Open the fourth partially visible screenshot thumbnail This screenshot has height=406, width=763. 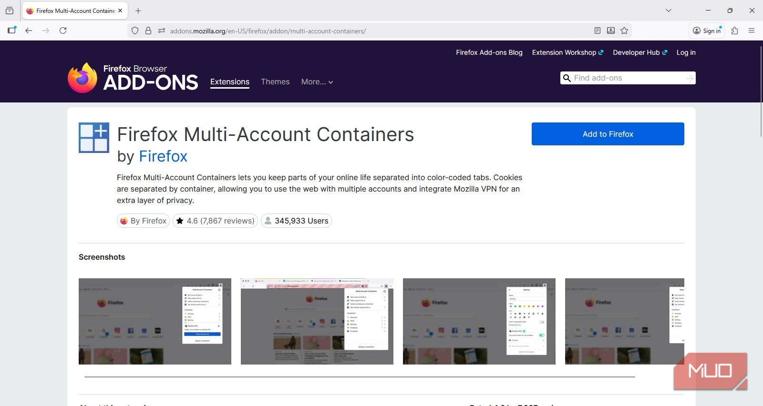click(x=625, y=322)
